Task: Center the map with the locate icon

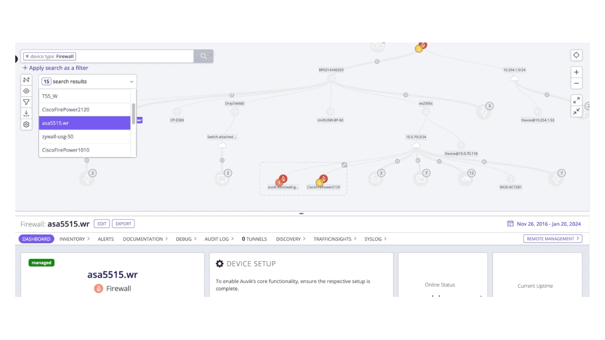Action: coord(576,55)
